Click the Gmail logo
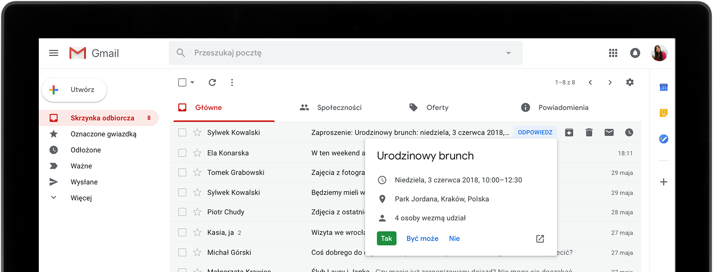The height and width of the screenshot is (272, 713). (94, 53)
